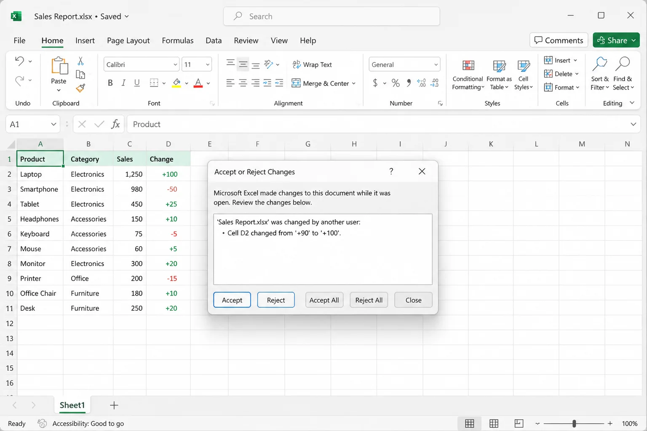Add a new sheet with plus

click(x=114, y=405)
